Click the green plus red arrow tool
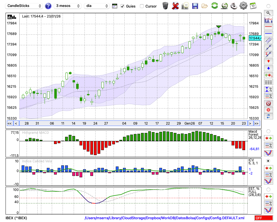 [x=268, y=75]
